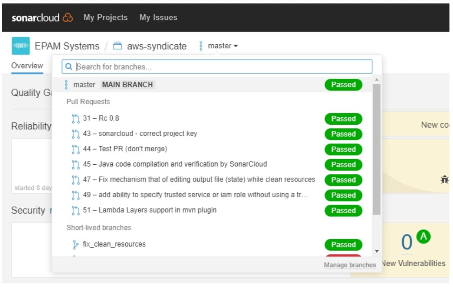Image resolution: width=453 pixels, height=287 pixels.
Task: Select PR 45 – Java code compilation
Action: point(174,164)
